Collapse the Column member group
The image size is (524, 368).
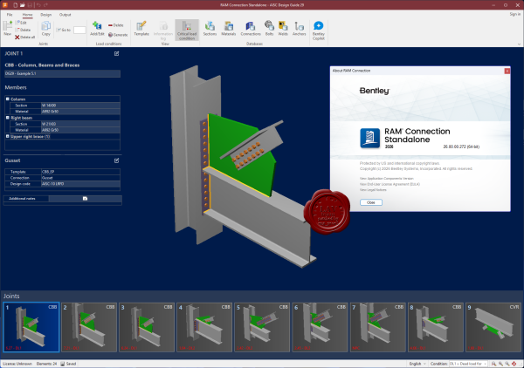pyautogui.click(x=8, y=99)
